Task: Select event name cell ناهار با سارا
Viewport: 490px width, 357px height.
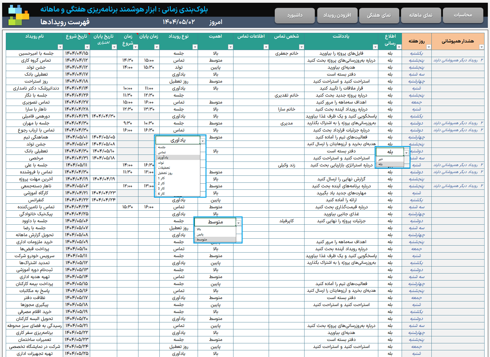Action: [35, 109]
